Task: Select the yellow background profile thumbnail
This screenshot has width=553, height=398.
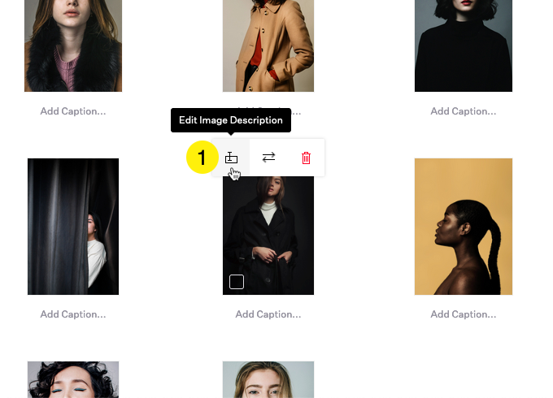Action: (x=463, y=227)
